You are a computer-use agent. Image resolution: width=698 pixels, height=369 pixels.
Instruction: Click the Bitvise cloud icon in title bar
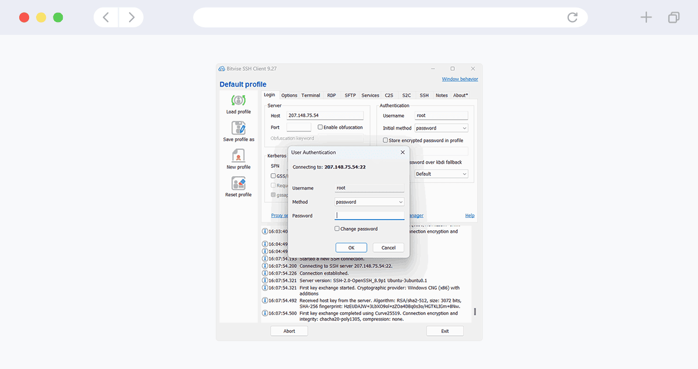click(x=222, y=69)
